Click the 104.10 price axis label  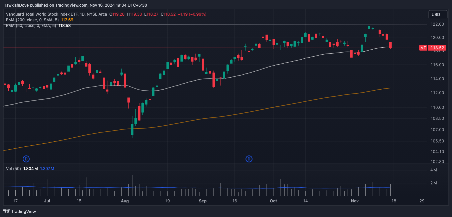point(437,152)
